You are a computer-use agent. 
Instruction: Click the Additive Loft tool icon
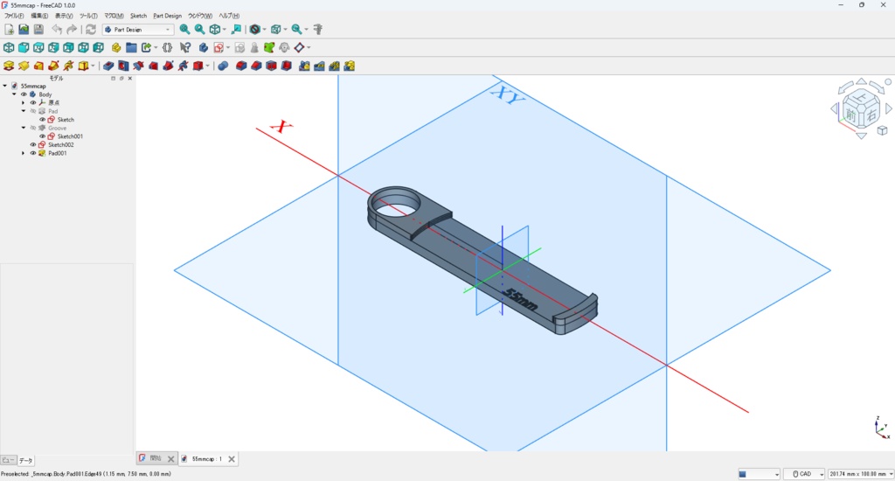pos(38,66)
